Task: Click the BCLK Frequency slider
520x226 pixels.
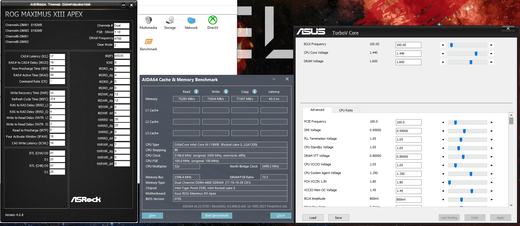Action: click(x=467, y=45)
